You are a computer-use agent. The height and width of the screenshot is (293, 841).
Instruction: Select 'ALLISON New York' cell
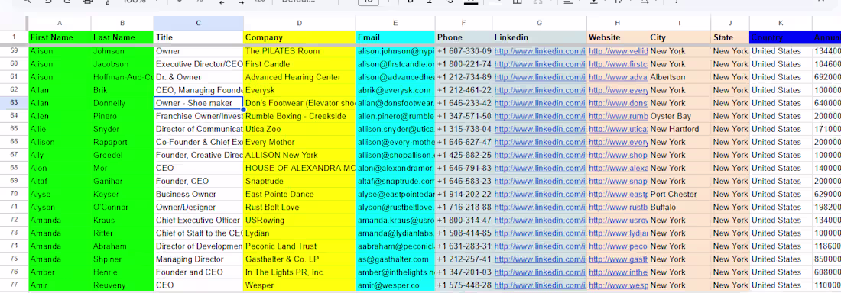point(299,156)
